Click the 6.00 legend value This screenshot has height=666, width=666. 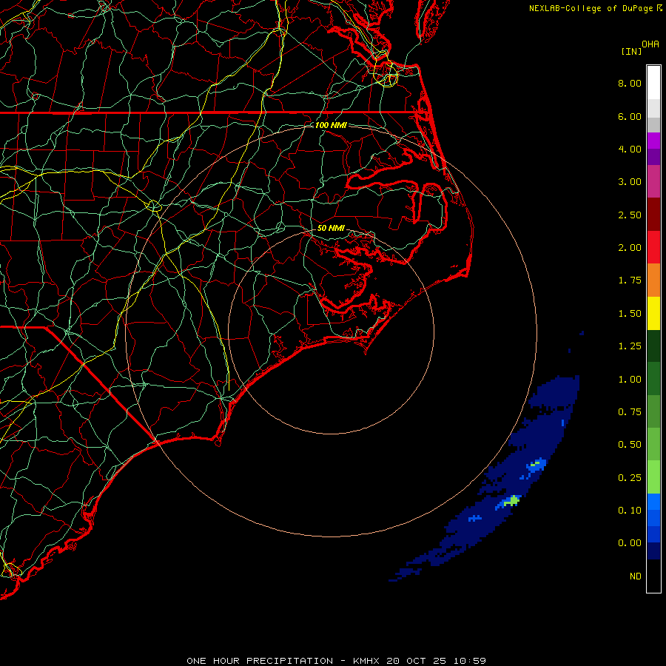click(x=630, y=116)
